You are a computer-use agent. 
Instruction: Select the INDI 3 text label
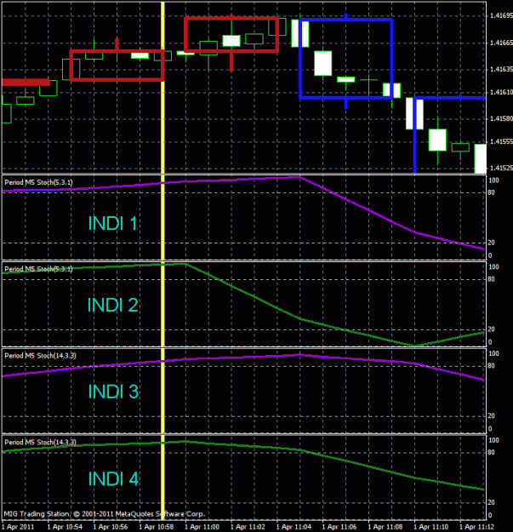(113, 392)
